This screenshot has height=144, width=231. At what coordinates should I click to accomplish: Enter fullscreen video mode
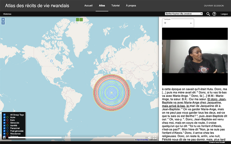coord(154,138)
